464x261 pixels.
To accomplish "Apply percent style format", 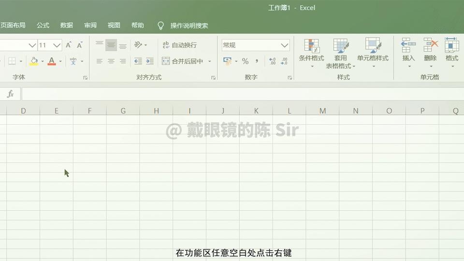I will coord(245,61).
